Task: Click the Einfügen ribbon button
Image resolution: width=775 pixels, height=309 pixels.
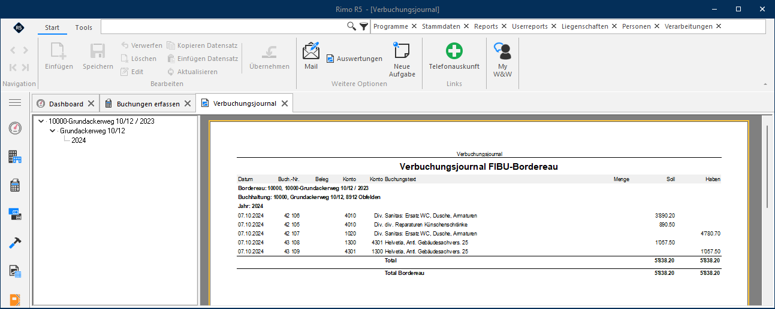Action: (59, 57)
